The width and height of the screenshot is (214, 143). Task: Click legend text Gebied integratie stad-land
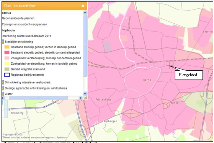pyautogui.click(x=28, y=69)
